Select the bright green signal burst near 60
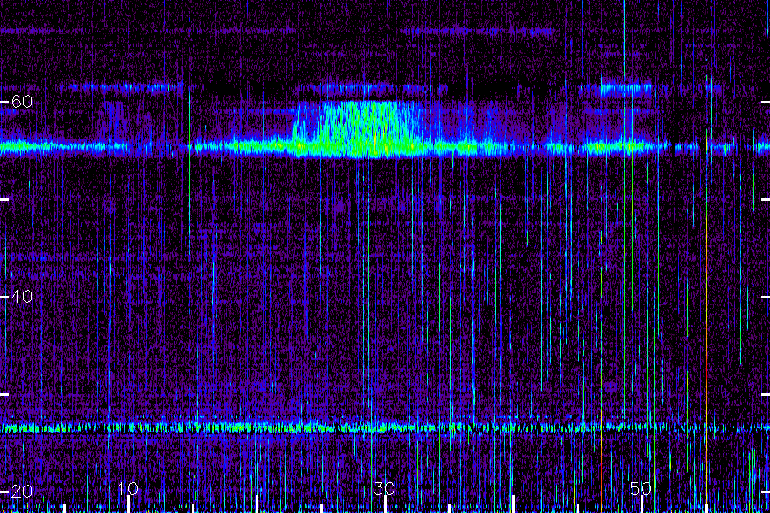 point(361,128)
